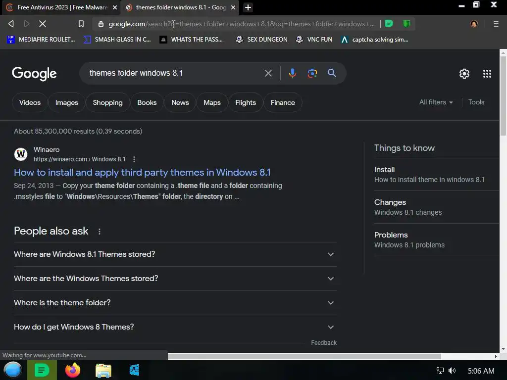
Task: Close the Free Antivirus 2023 tab
Action: [x=114, y=7]
